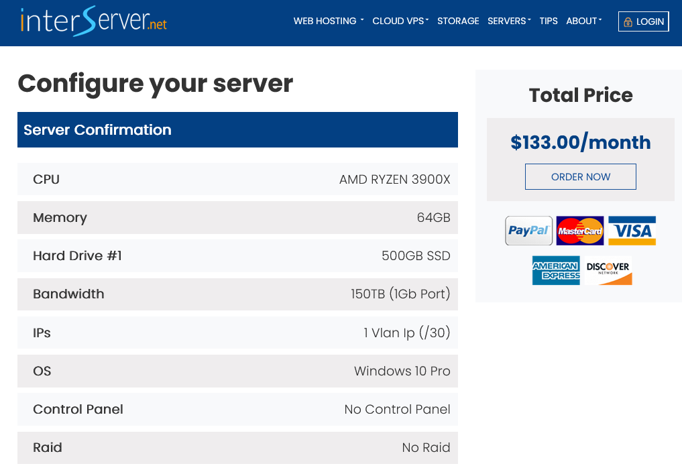
Task: Click the MasterCard payment icon
Action: 580,231
